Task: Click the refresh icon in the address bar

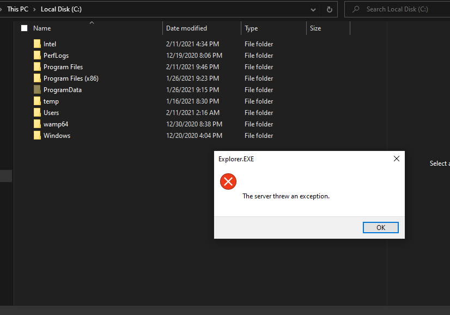Action: coord(330,9)
